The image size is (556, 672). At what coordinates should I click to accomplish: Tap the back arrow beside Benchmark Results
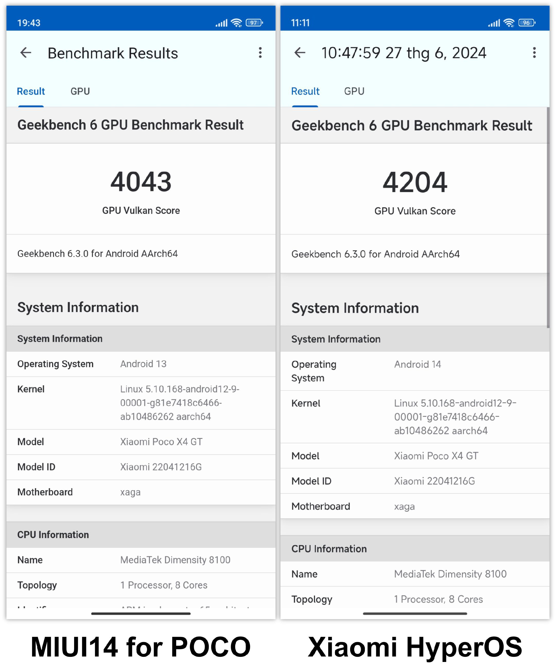tap(26, 53)
